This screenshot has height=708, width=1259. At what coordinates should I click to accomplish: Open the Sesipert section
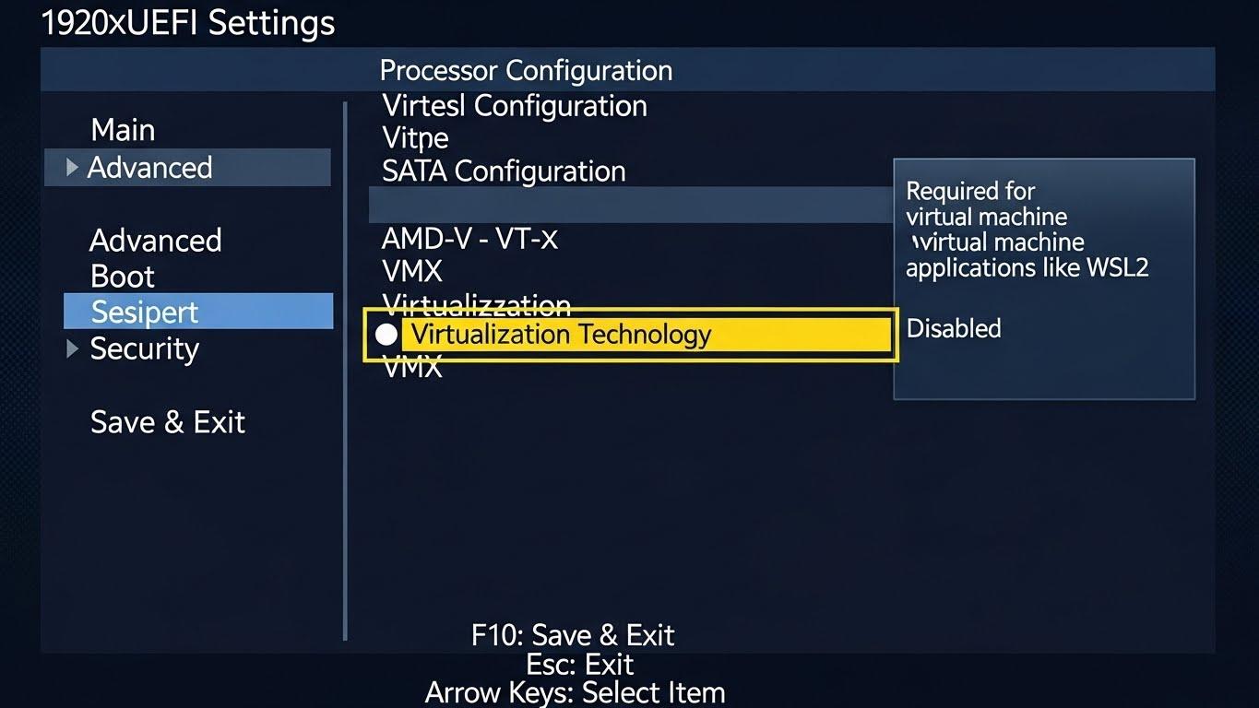pos(144,312)
